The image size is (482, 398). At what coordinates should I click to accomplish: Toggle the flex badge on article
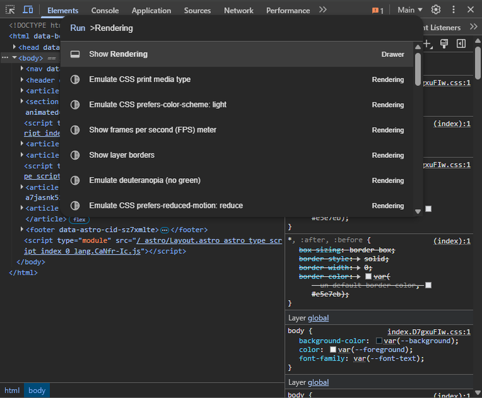[80, 219]
